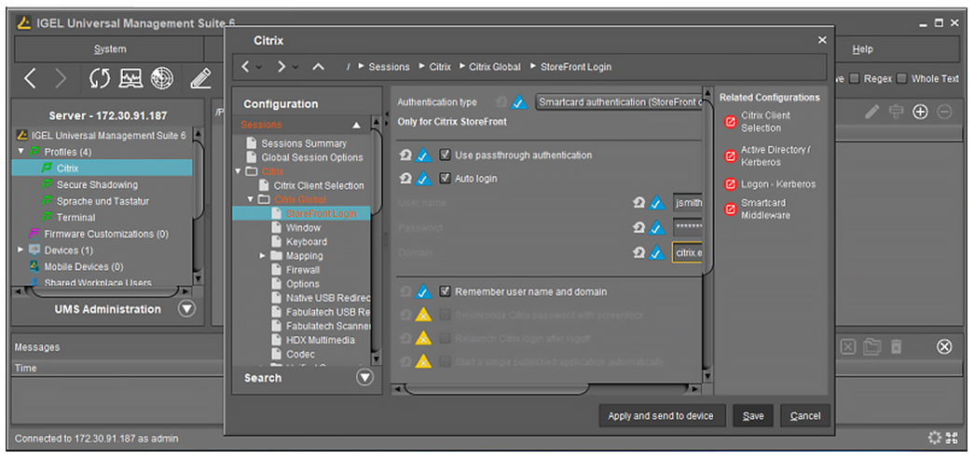Click the minus remove icon in right panel
974x459 pixels.
tap(943, 112)
